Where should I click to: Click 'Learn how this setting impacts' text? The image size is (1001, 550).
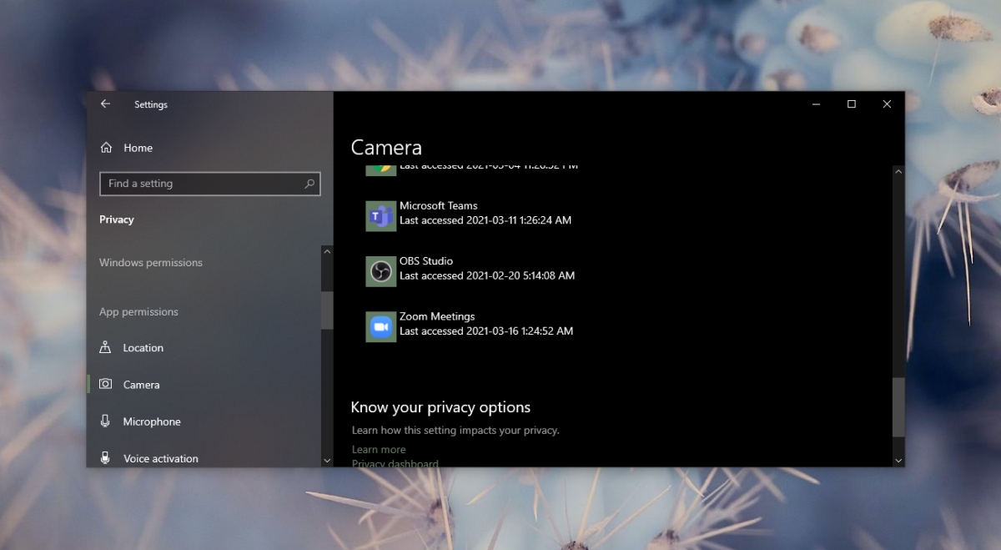455,430
